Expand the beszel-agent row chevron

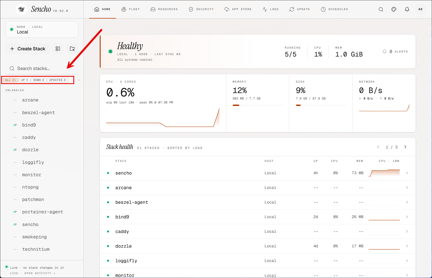coord(407,202)
